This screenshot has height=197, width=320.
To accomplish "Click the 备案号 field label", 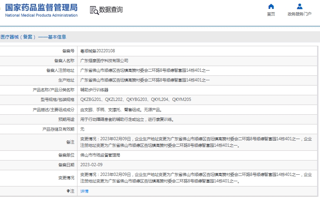I will pyautogui.click(x=69, y=51).
